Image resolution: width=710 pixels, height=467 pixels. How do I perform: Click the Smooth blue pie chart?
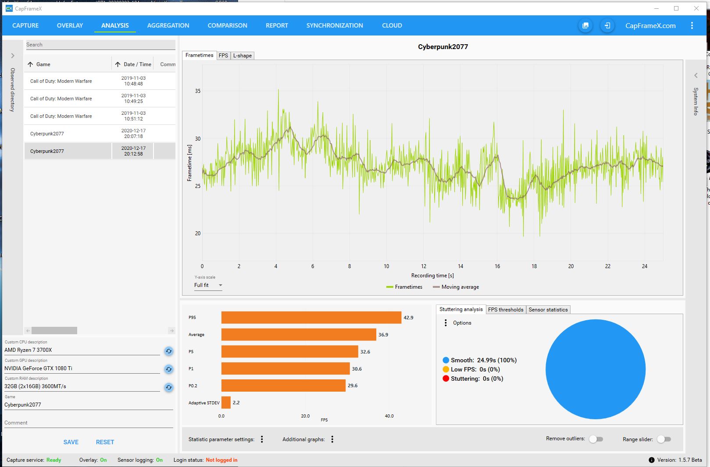[596, 369]
